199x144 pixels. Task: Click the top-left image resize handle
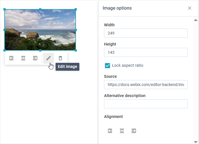click(x=5, y=9)
